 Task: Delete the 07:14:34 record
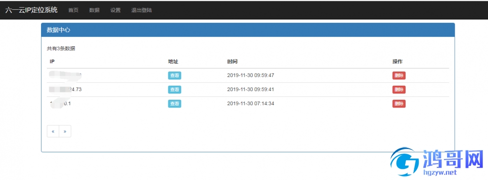click(399, 104)
